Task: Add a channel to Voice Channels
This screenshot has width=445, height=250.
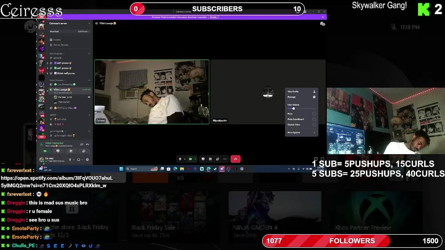Action: click(x=89, y=80)
